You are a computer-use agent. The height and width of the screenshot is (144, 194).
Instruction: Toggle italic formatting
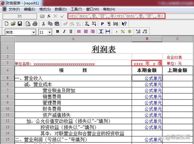[64, 31]
